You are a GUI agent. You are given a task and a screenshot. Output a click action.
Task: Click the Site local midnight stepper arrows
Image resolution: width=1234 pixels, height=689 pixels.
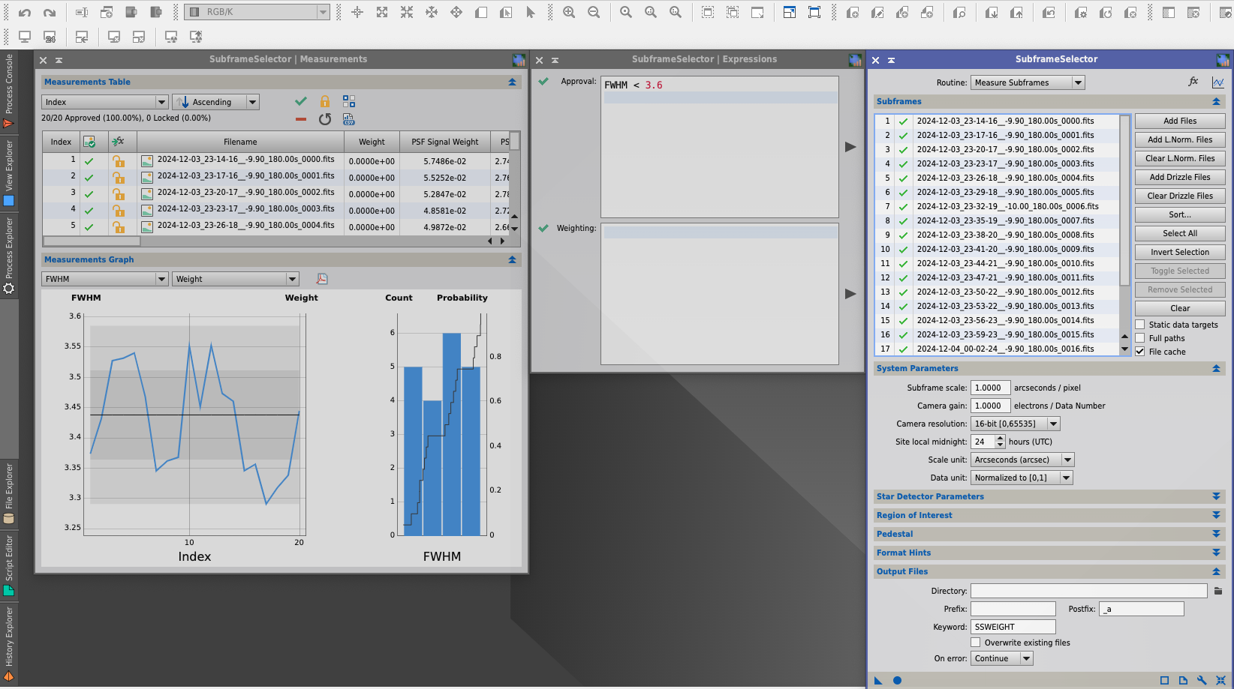pyautogui.click(x=1000, y=442)
